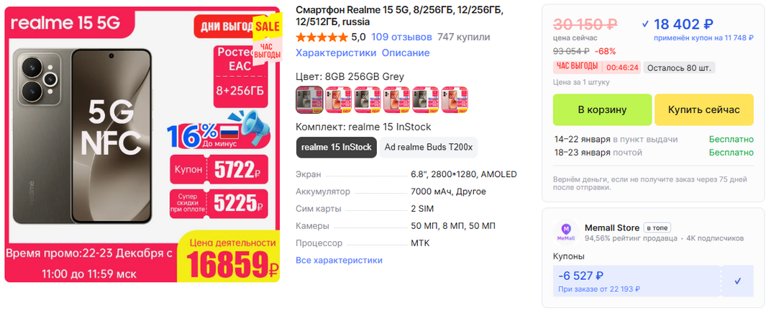Select the 'realme 15 InStock' bundle option
Image resolution: width=784 pixels, height=324 pixels.
pyautogui.click(x=337, y=147)
